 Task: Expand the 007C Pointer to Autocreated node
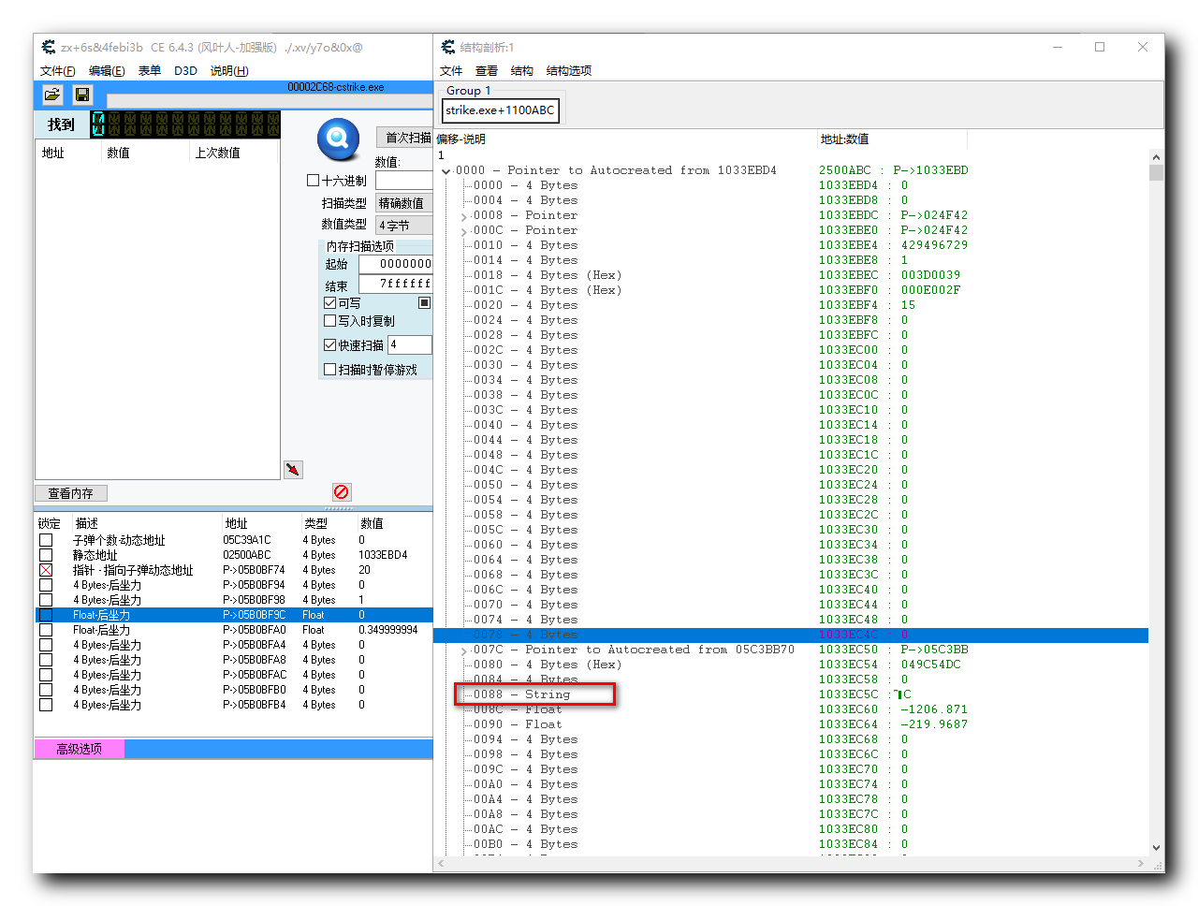click(464, 650)
